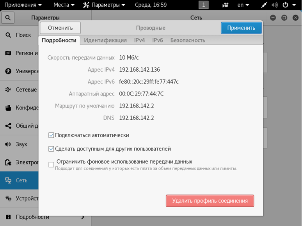Viewport: 302px width, 226px height.
Task: Click the top bar network connection icon
Action: click(264, 5)
